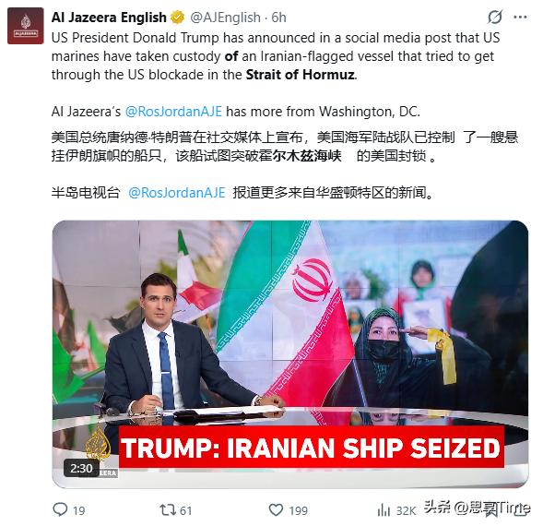543x526 pixels.
Task: Click the like count 199
Action: [298, 510]
